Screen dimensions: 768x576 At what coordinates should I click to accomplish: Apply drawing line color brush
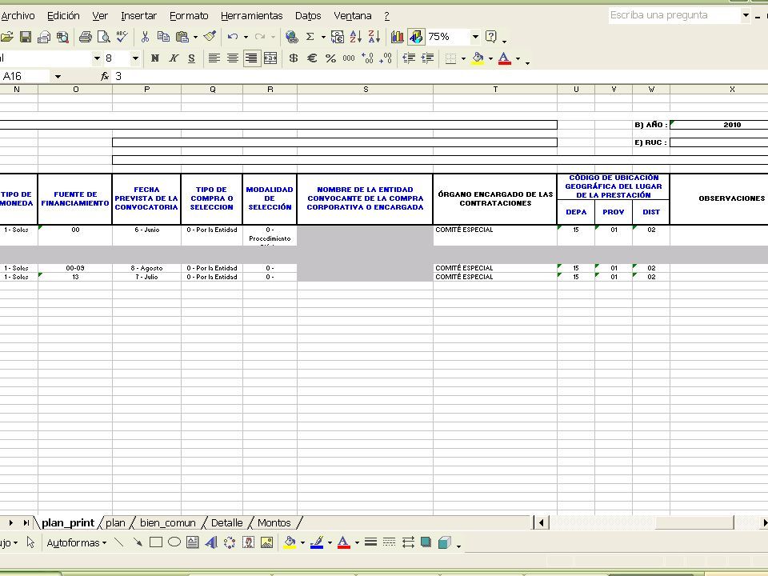317,542
